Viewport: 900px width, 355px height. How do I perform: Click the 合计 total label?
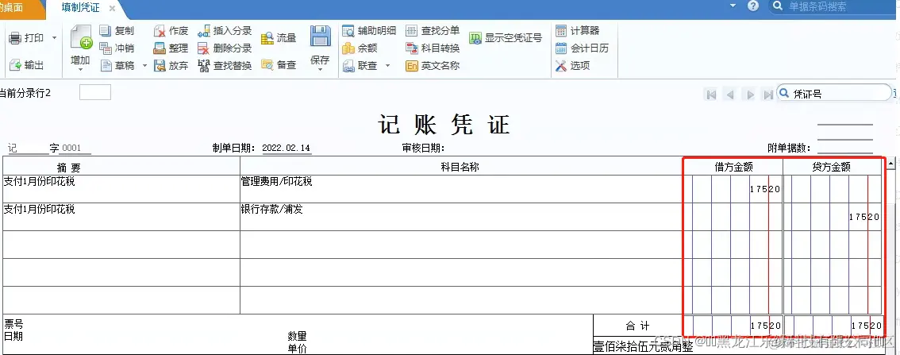pos(637,326)
